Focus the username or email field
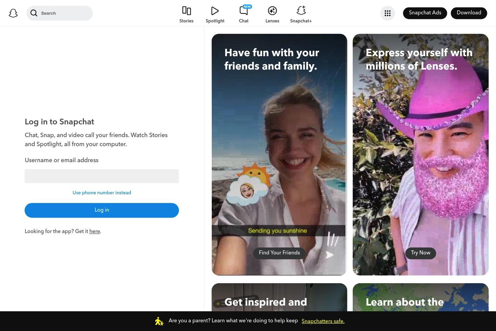This screenshot has width=496, height=331. tap(102, 176)
